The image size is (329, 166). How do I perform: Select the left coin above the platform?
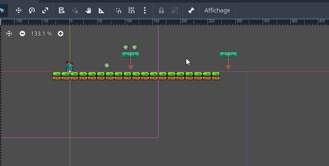126,47
